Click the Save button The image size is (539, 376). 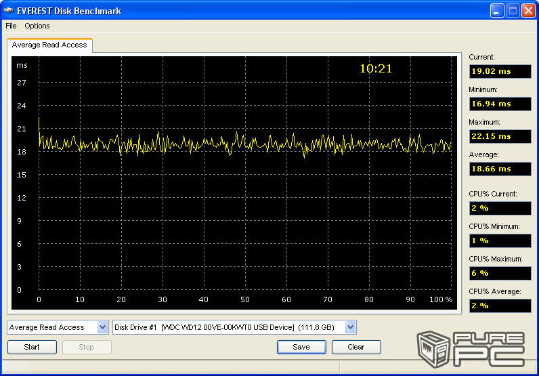[301, 347]
